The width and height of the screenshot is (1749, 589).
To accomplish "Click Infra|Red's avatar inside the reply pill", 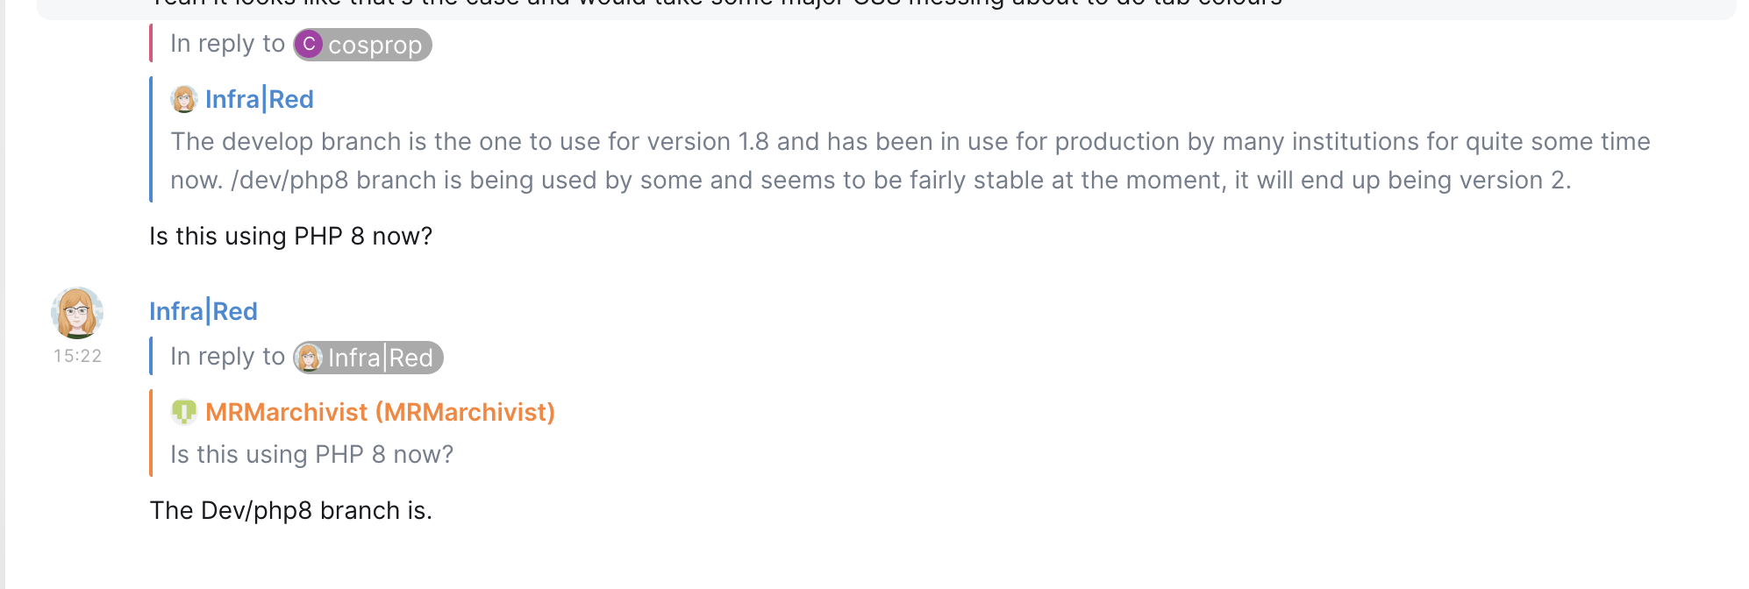I will point(310,358).
